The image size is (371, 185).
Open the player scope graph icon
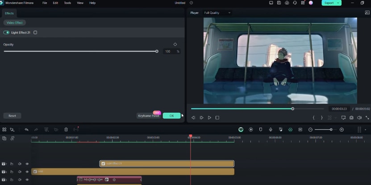pos(367,13)
